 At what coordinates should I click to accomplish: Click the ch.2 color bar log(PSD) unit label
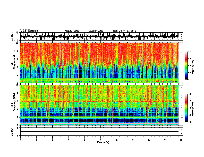pos(193,109)
